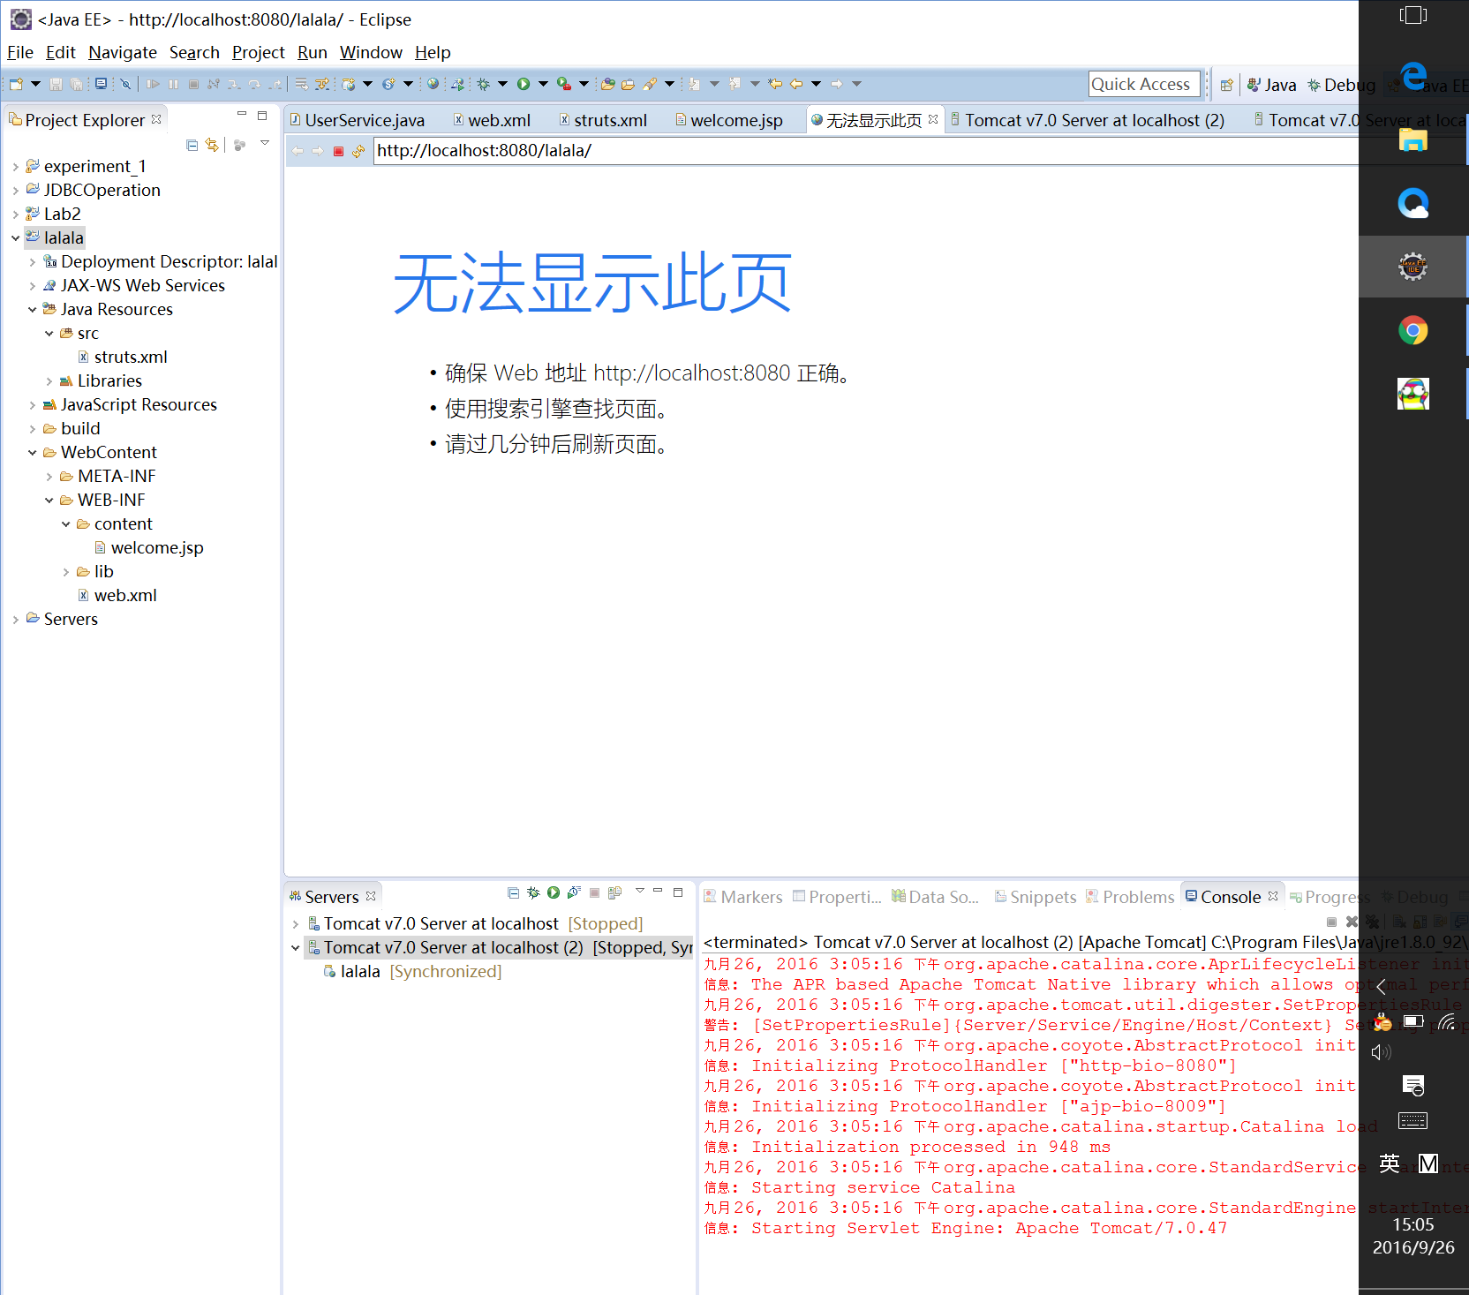Select the build folder in Project Explorer

72,428
